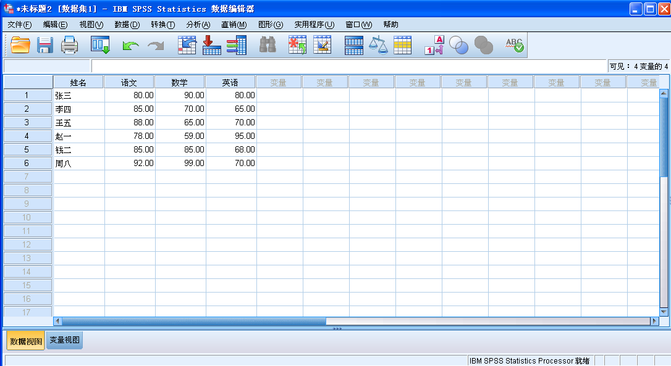The width and height of the screenshot is (671, 366).
Task: Click the 语文 cell with 88.00
Action: [x=130, y=123]
